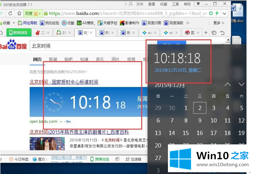Open 网址导航 bookmark
The height and width of the screenshot is (174, 253).
pos(28,23)
